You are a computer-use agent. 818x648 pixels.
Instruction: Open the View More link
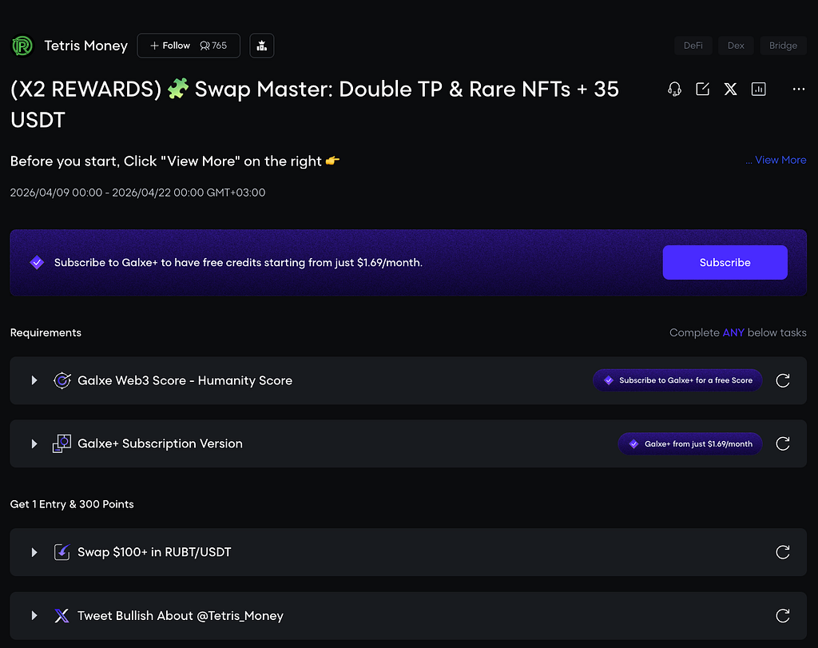click(780, 160)
